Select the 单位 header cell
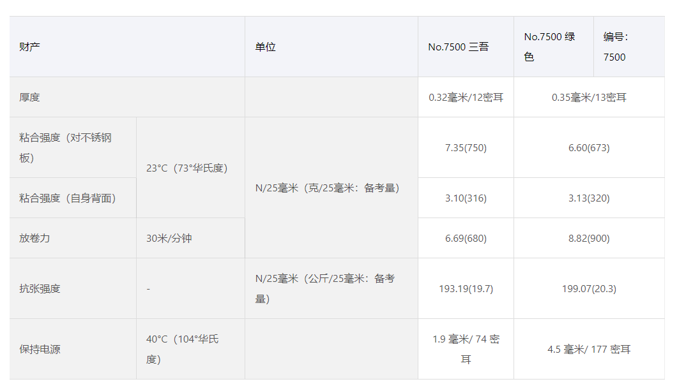This screenshot has width=693, height=391. coord(266,47)
